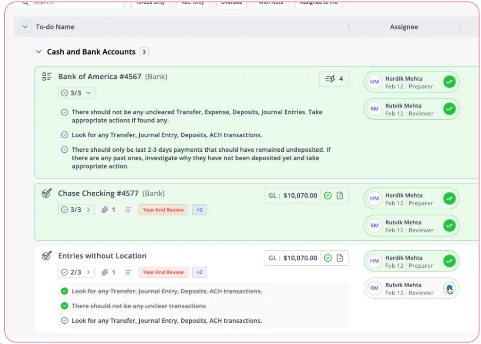This screenshot has height=344, width=481.
Task: Click the Entries without Location status icon
Action: tap(47, 256)
